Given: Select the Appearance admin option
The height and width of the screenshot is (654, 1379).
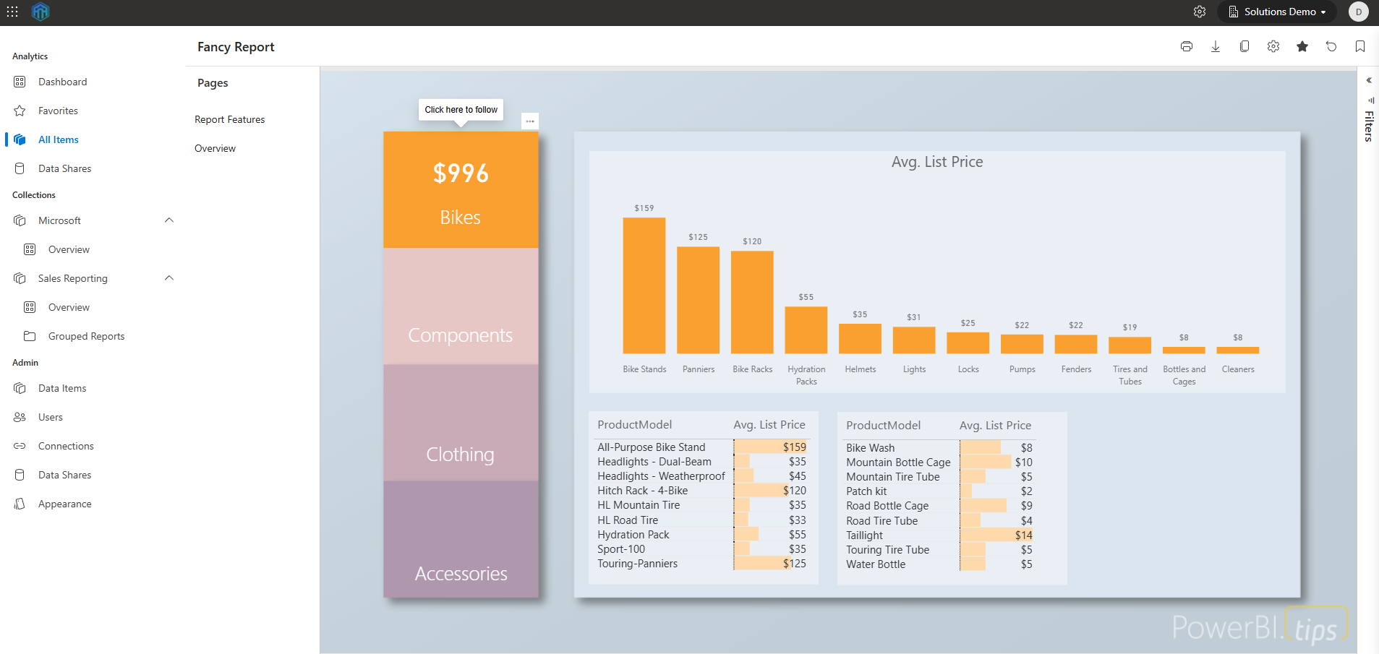Looking at the screenshot, I should point(65,504).
